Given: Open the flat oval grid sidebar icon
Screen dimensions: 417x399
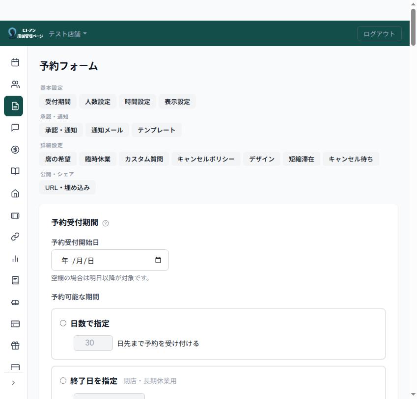Looking at the screenshot, I should pyautogui.click(x=15, y=302).
